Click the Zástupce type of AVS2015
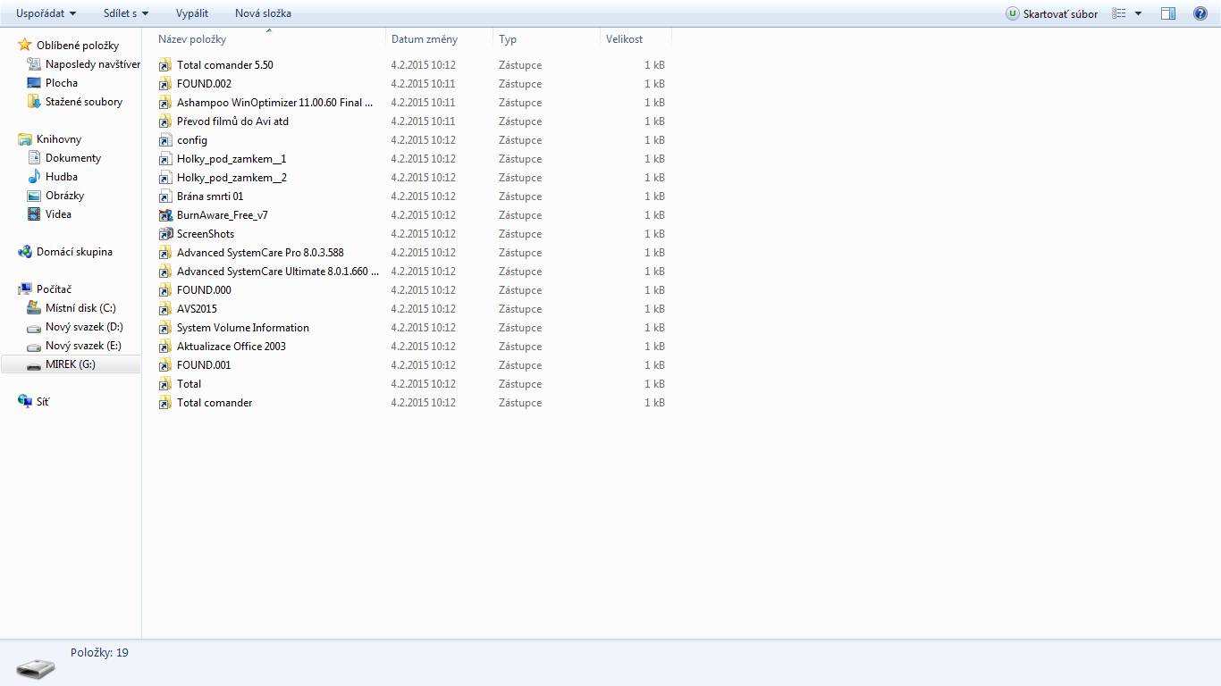 point(520,309)
